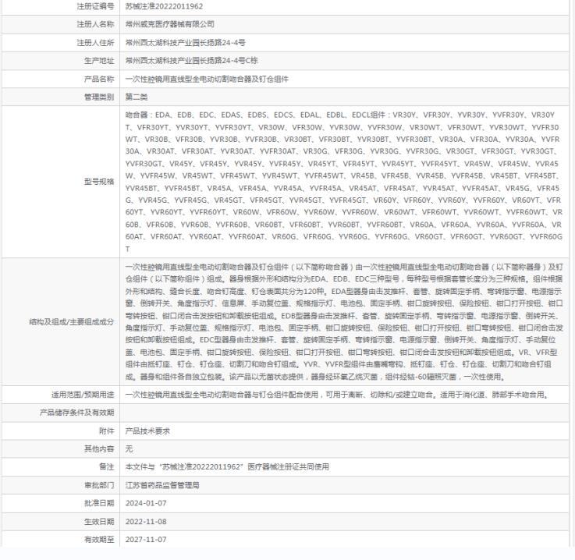The height and width of the screenshot is (560, 575).
Task: Click the 注册证编号 label
Action: [x=95, y=6]
